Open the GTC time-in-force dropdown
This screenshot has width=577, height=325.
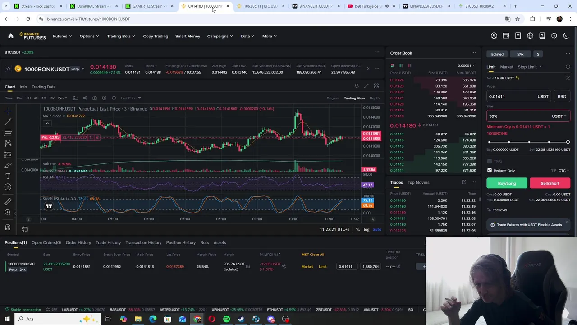(563, 171)
